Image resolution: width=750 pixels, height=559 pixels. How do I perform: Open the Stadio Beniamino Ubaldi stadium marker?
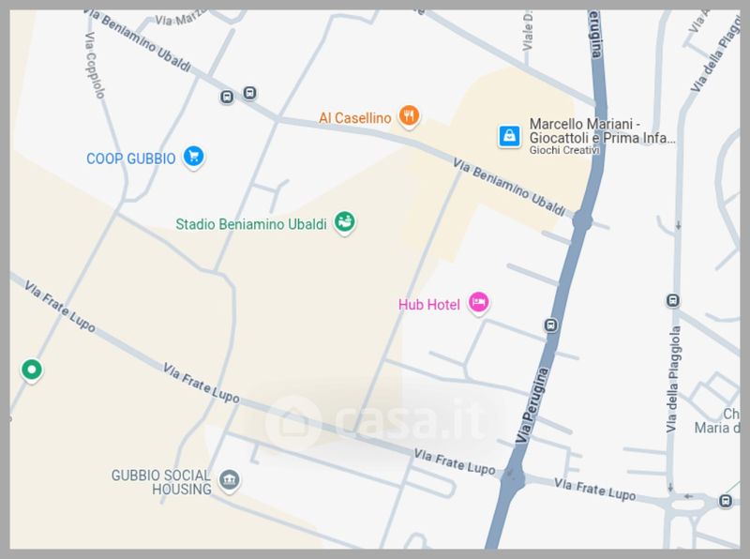tap(344, 222)
